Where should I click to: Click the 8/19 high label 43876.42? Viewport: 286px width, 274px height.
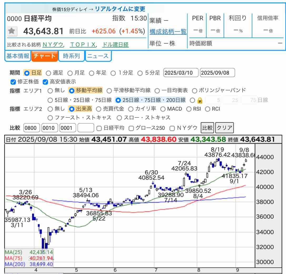pyautogui.click(x=217, y=155)
